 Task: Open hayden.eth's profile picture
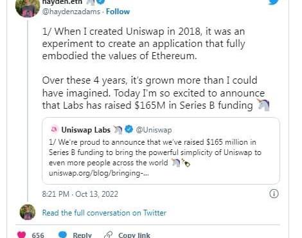tap(28, 8)
